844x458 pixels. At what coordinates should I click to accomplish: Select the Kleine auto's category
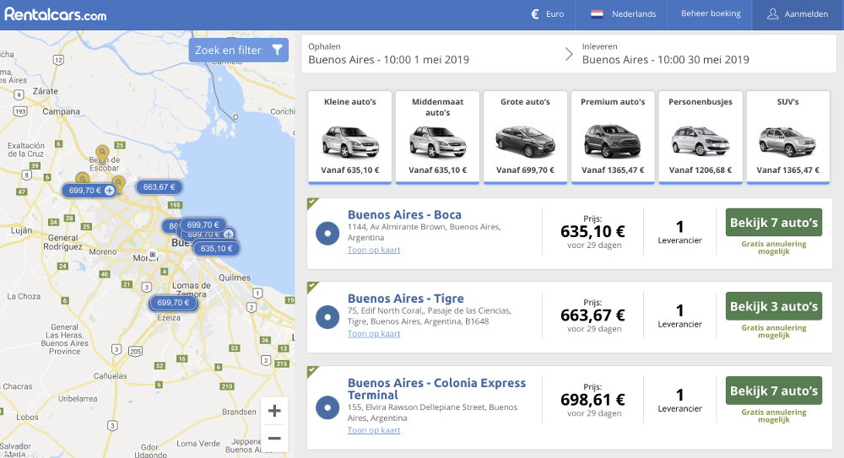(x=350, y=137)
